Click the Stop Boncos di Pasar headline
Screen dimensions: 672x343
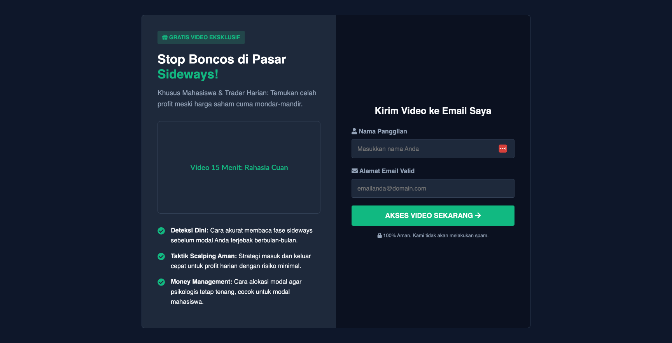click(222, 59)
